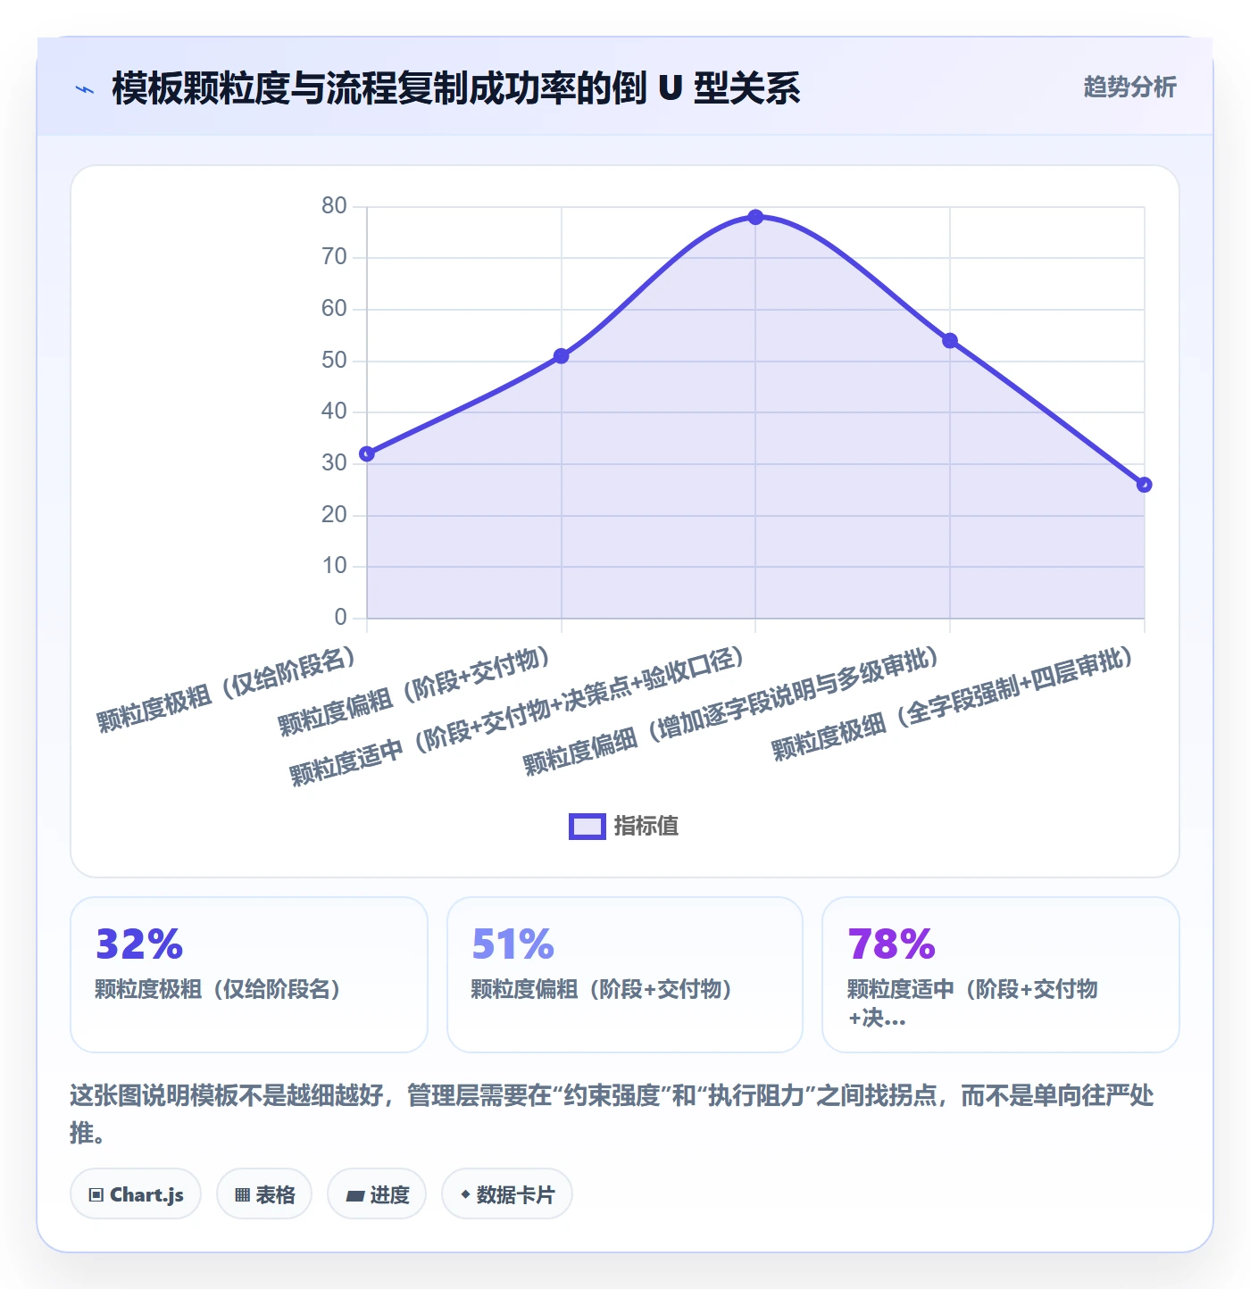Click the progress icon in 进度 chip
1250x1289 pixels.
354,1195
